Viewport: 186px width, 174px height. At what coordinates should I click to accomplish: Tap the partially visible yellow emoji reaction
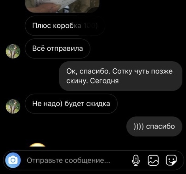pos(38,145)
